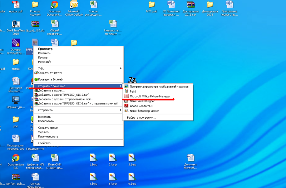Click Свойства in the context menu
The width and height of the screenshot is (286, 188).
[x=44, y=143]
